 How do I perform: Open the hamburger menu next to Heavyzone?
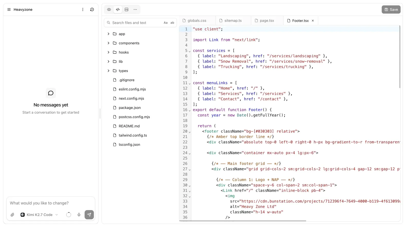tap(9, 9)
